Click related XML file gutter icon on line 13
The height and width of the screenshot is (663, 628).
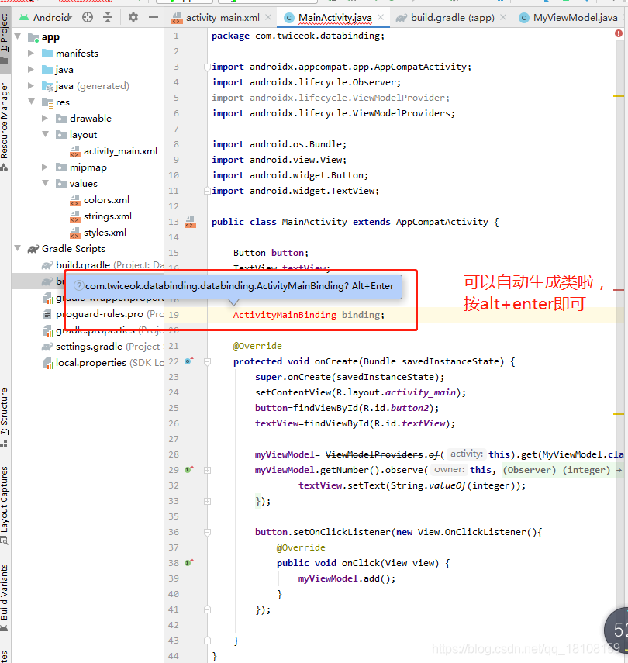(x=190, y=222)
